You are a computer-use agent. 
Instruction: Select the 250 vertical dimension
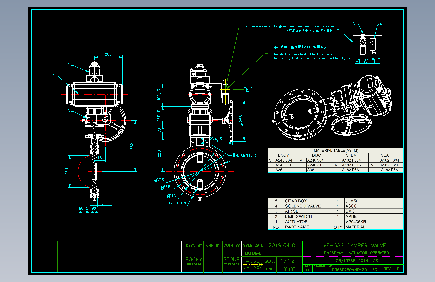pyautogui.click(x=159, y=153)
